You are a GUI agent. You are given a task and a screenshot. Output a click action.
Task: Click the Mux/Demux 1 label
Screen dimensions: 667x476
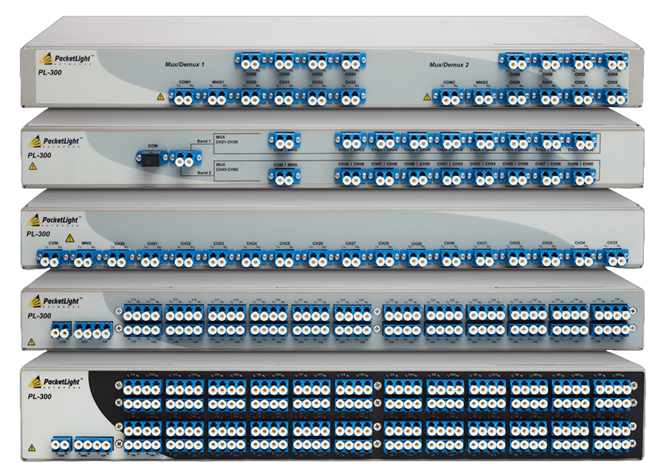click(x=184, y=64)
